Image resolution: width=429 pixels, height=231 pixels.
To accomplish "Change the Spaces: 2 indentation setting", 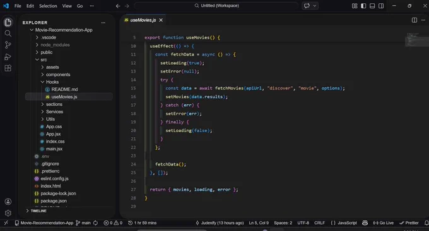I will pos(283,223).
